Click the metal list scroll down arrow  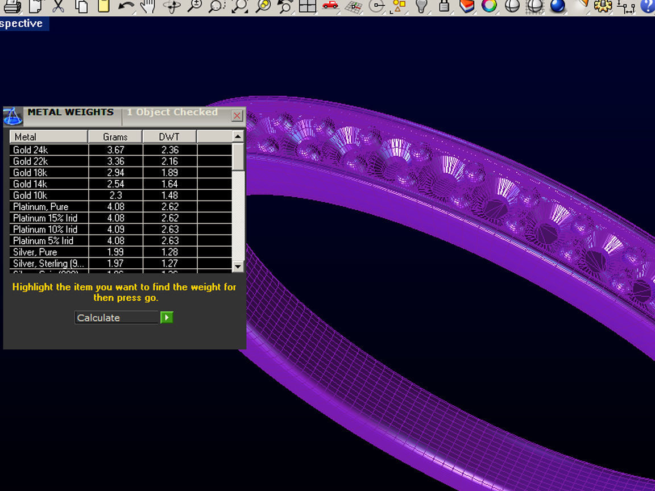(238, 266)
